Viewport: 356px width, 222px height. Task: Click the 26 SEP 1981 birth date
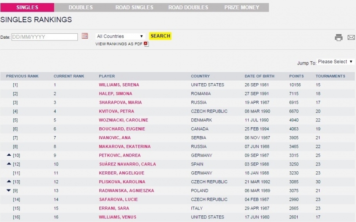257,85
